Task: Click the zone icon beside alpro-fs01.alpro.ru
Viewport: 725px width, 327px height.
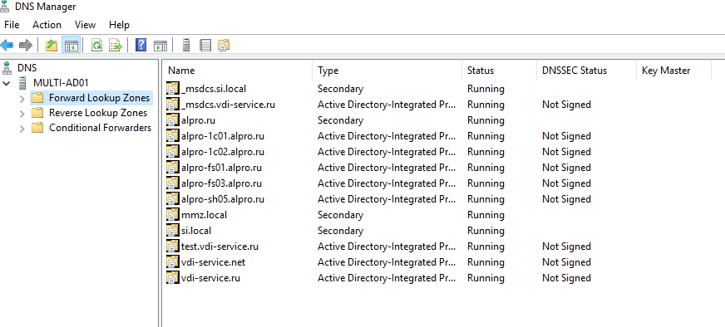Action: (x=172, y=168)
